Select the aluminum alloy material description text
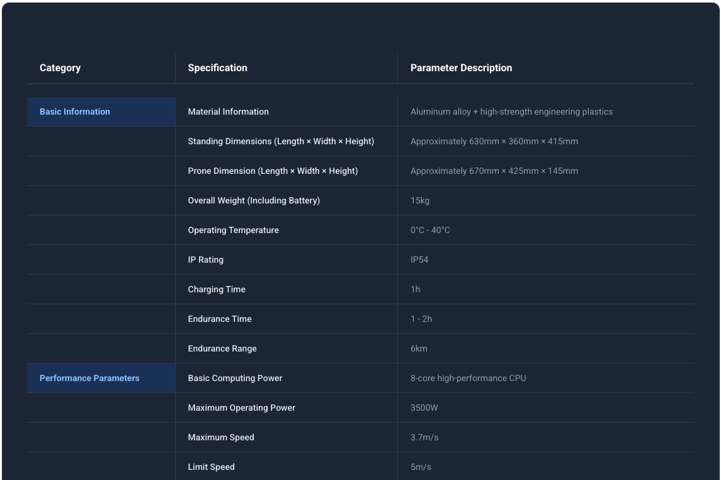This screenshot has width=721, height=480. coord(511,111)
